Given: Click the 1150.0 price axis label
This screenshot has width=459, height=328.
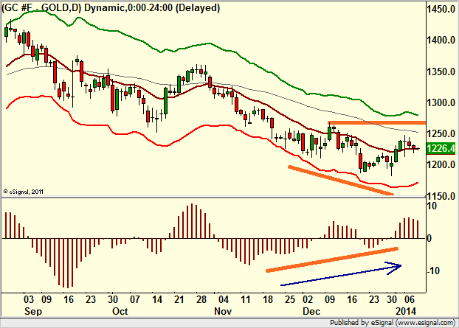Looking at the screenshot, I should click(441, 196).
